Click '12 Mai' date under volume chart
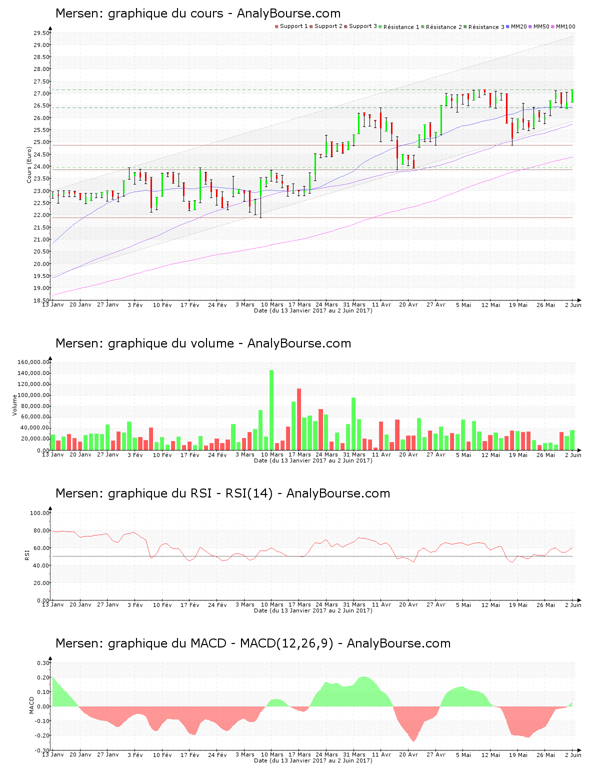600x775 pixels. pyautogui.click(x=490, y=454)
